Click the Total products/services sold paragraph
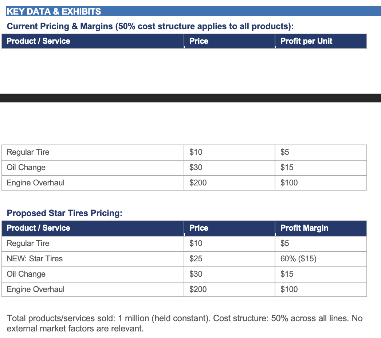 (185, 323)
